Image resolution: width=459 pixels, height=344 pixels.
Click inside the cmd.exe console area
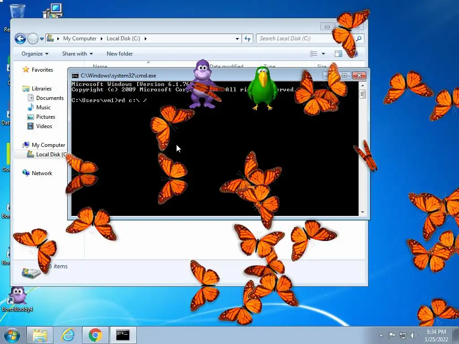(215, 149)
